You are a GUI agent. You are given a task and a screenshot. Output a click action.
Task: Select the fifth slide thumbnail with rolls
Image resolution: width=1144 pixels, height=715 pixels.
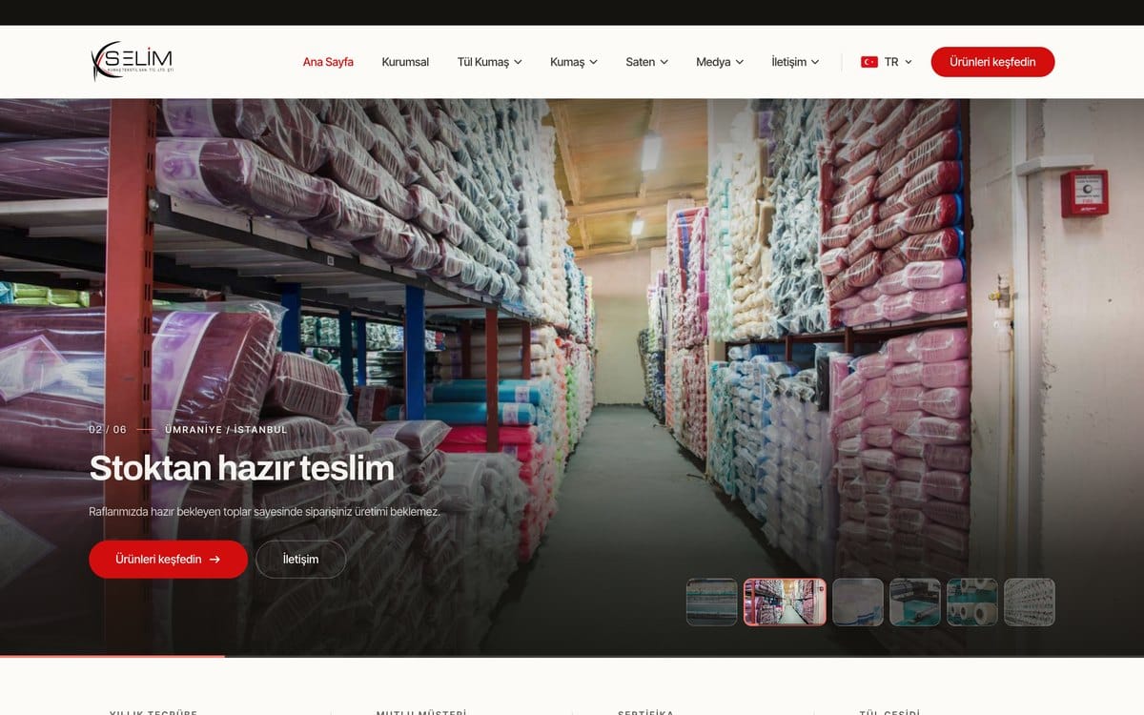(x=972, y=603)
